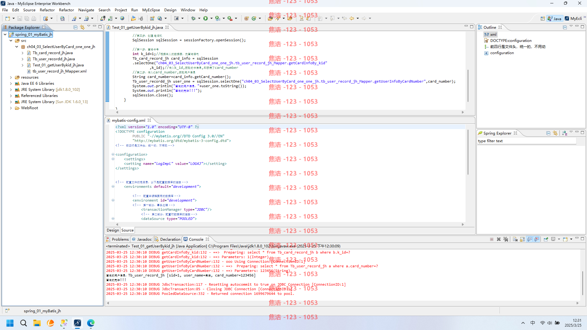
Task: Click the New Java Package toolbar icon
Action: coord(247,18)
